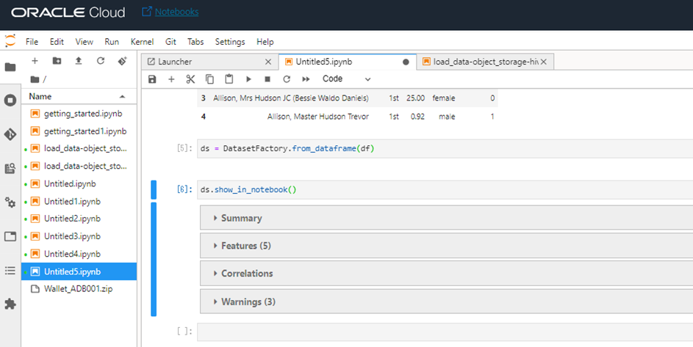Cut the selected cell with scissors icon
This screenshot has height=347, width=693.
pyautogui.click(x=190, y=79)
